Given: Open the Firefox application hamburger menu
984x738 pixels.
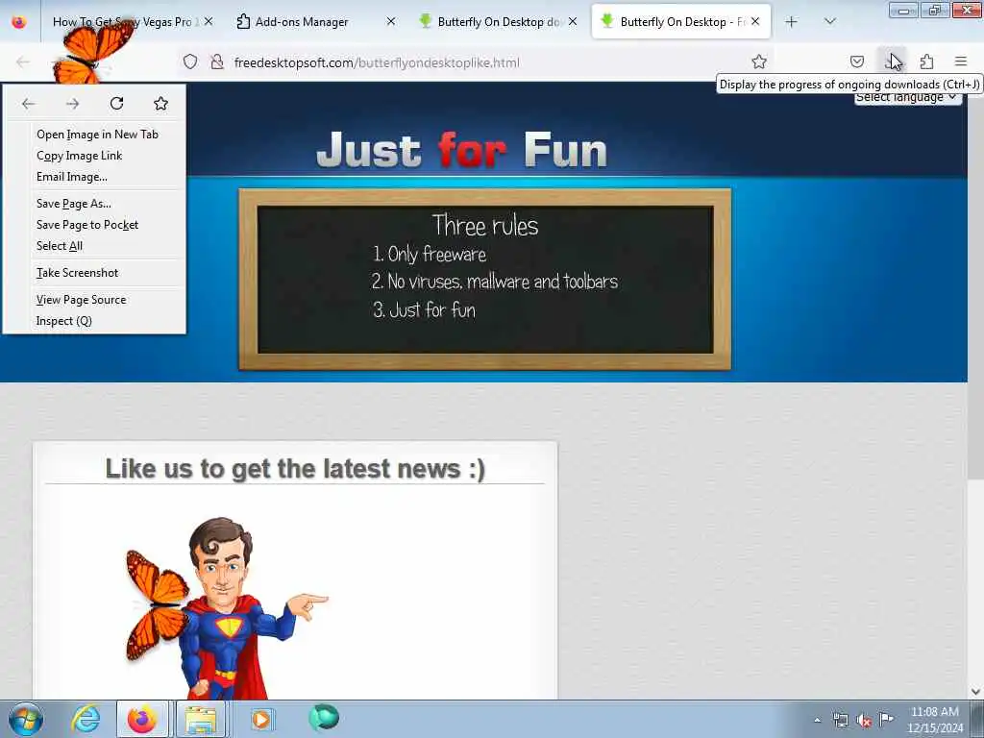Looking at the screenshot, I should tap(961, 62).
